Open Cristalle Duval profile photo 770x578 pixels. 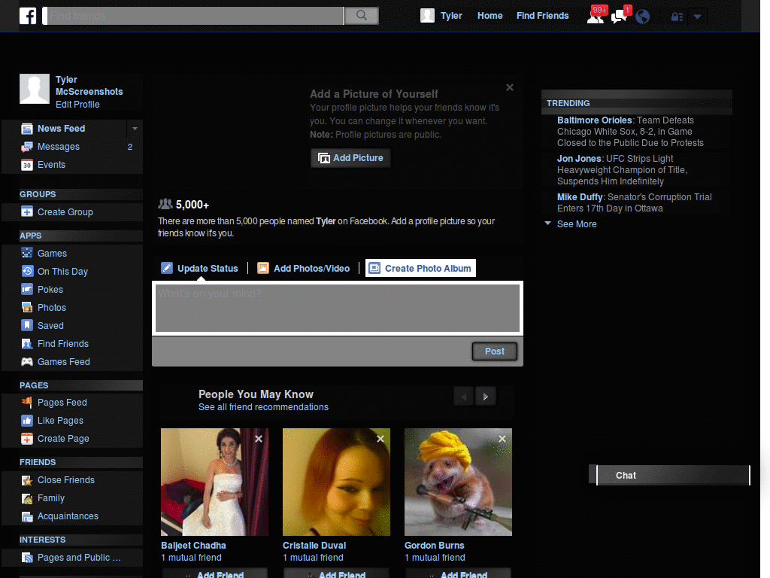coord(336,482)
